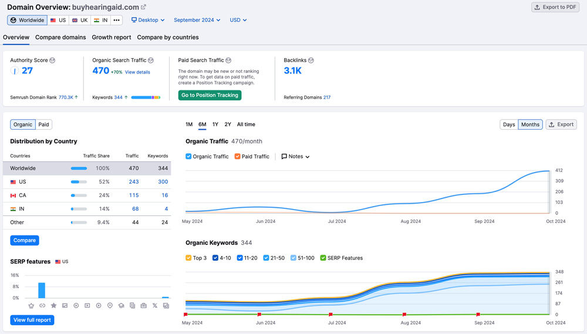587x334 pixels.
Task: Select the stacked documents news SERP icon
Action: click(x=132, y=306)
